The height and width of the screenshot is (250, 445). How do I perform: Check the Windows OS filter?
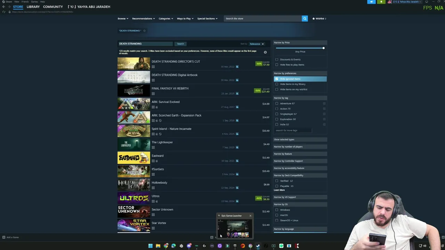click(x=277, y=210)
